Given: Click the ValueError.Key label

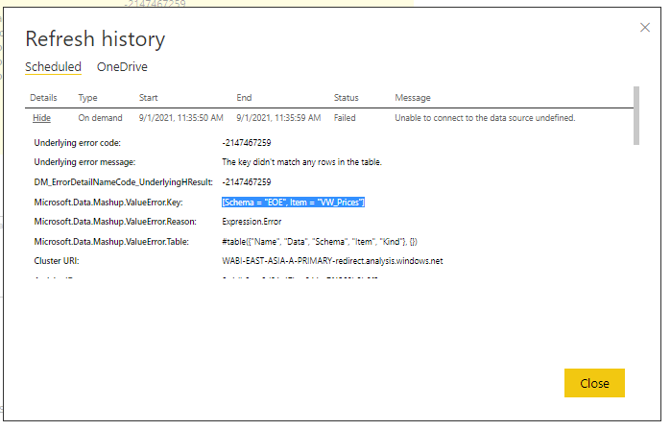Looking at the screenshot, I should [108, 203].
